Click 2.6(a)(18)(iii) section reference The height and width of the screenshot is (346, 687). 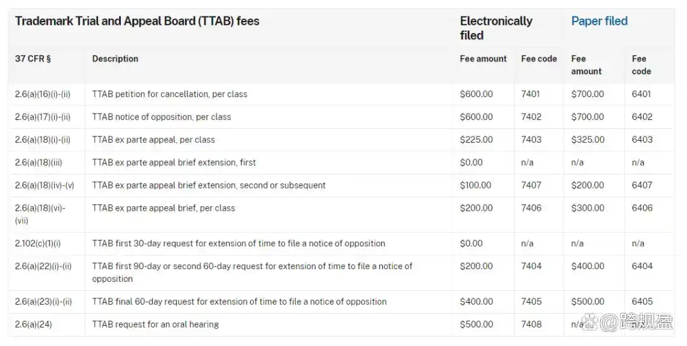pyautogui.click(x=38, y=163)
